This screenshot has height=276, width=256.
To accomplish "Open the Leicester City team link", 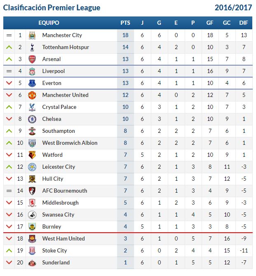I will pyautogui.click(x=59, y=167).
